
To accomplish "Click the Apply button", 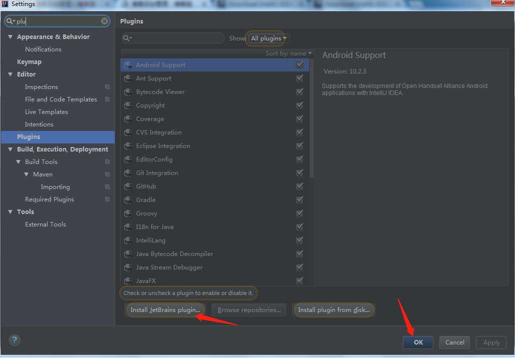I will [491, 342].
